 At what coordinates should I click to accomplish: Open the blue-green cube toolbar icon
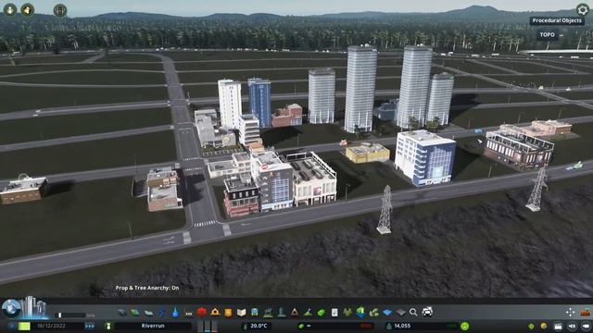pyautogui.click(x=360, y=313)
